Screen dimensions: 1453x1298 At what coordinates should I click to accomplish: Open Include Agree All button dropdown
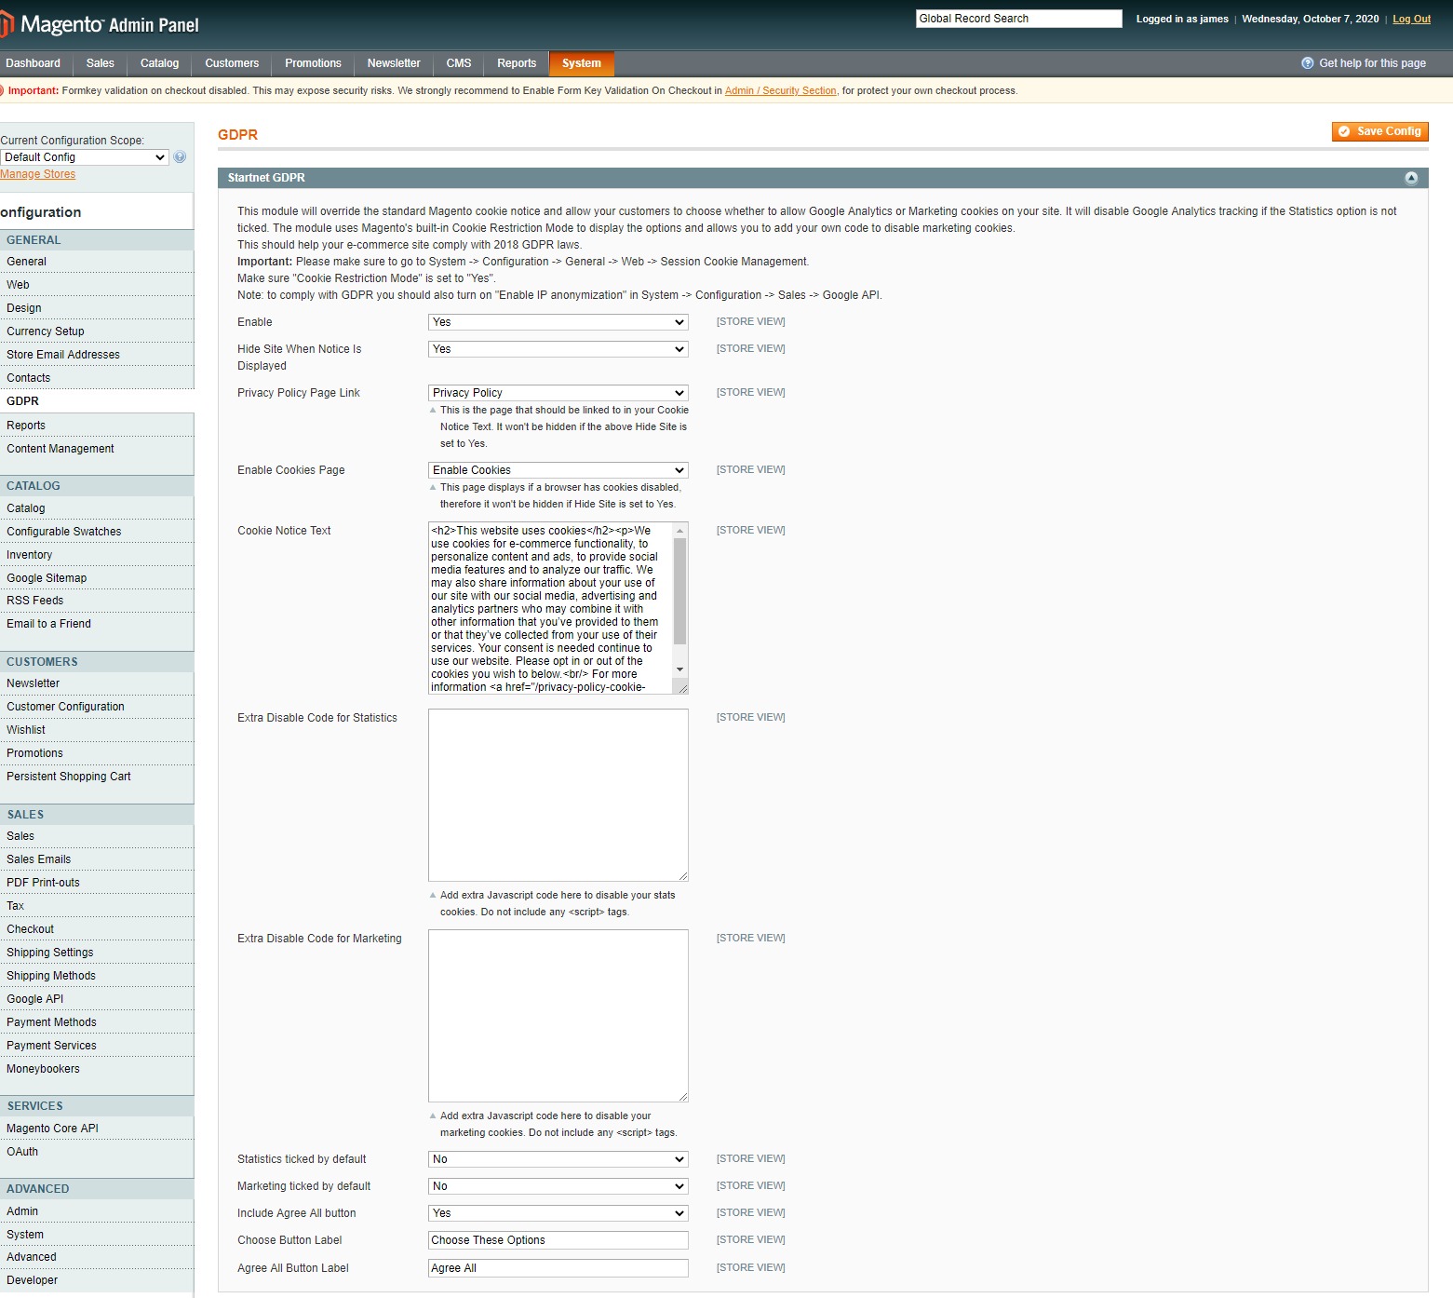click(558, 1213)
